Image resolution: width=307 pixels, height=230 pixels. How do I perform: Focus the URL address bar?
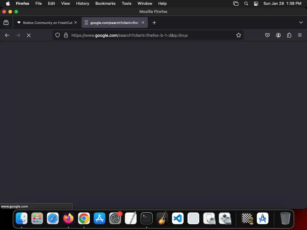pyautogui.click(x=149, y=35)
